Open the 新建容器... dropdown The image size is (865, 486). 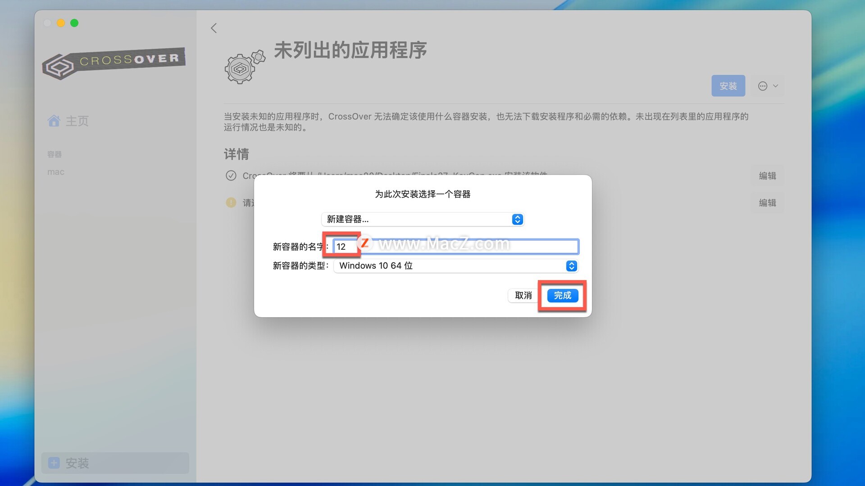click(x=423, y=219)
